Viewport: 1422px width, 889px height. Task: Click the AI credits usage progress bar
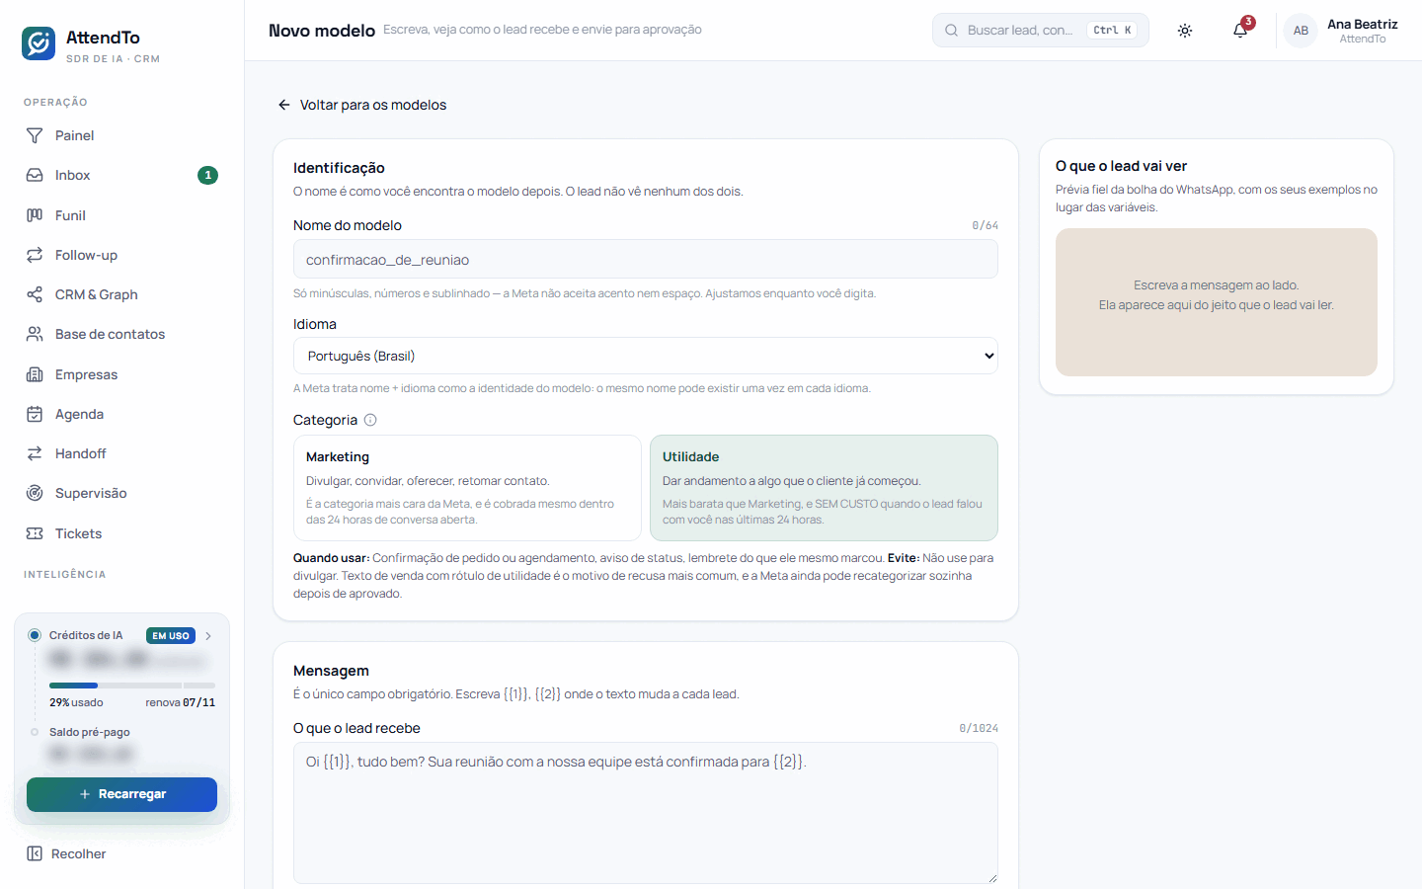(x=132, y=686)
